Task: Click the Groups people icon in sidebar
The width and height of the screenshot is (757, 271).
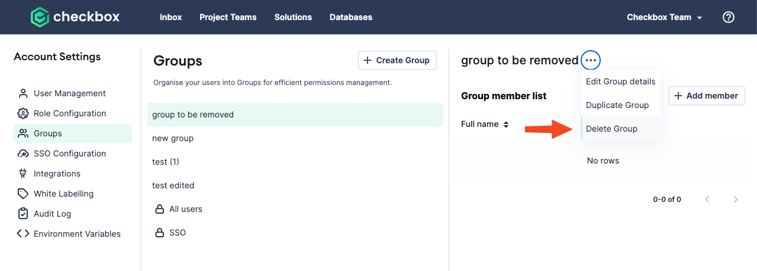Action: 23,133
